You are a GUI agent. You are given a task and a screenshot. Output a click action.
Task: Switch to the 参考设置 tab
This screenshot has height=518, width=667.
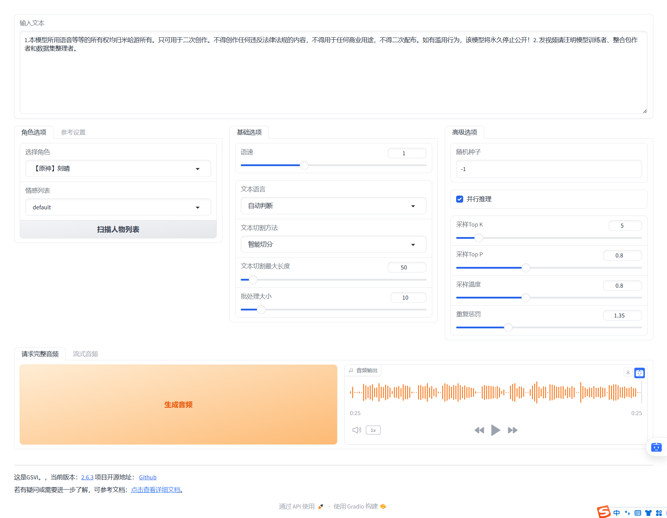point(73,132)
